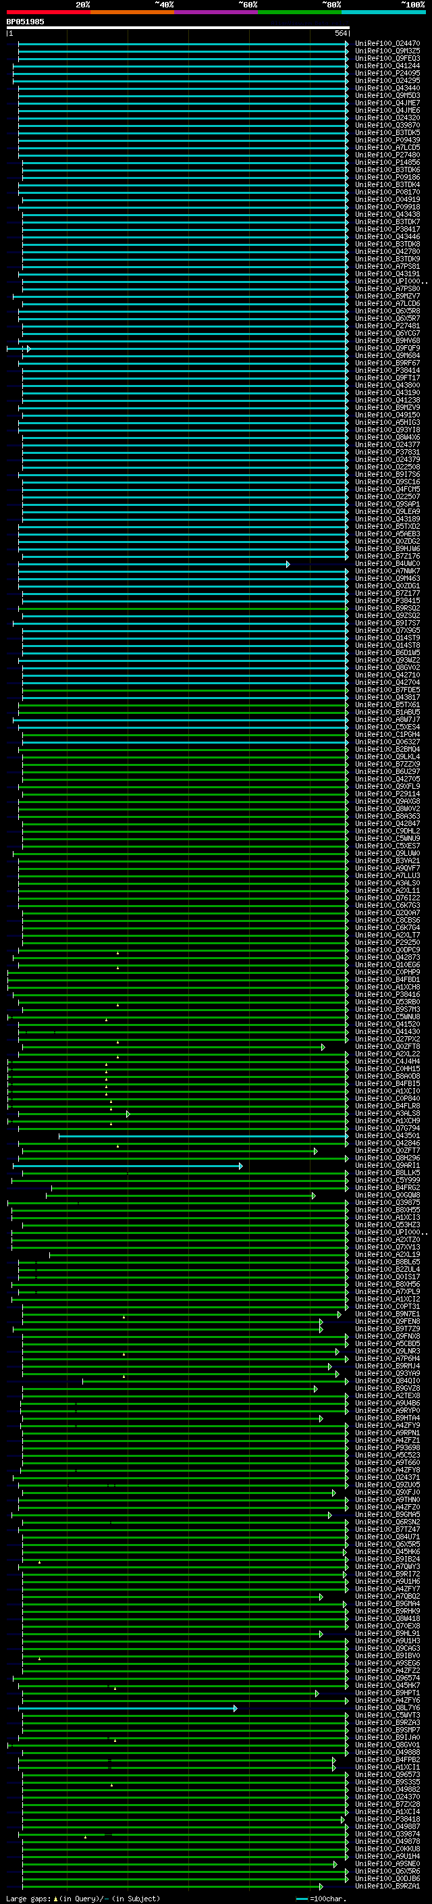The width and height of the screenshot is (432, 1904).
Task: Select the UniRef100_Q42846 label
Action: coord(387,1143)
